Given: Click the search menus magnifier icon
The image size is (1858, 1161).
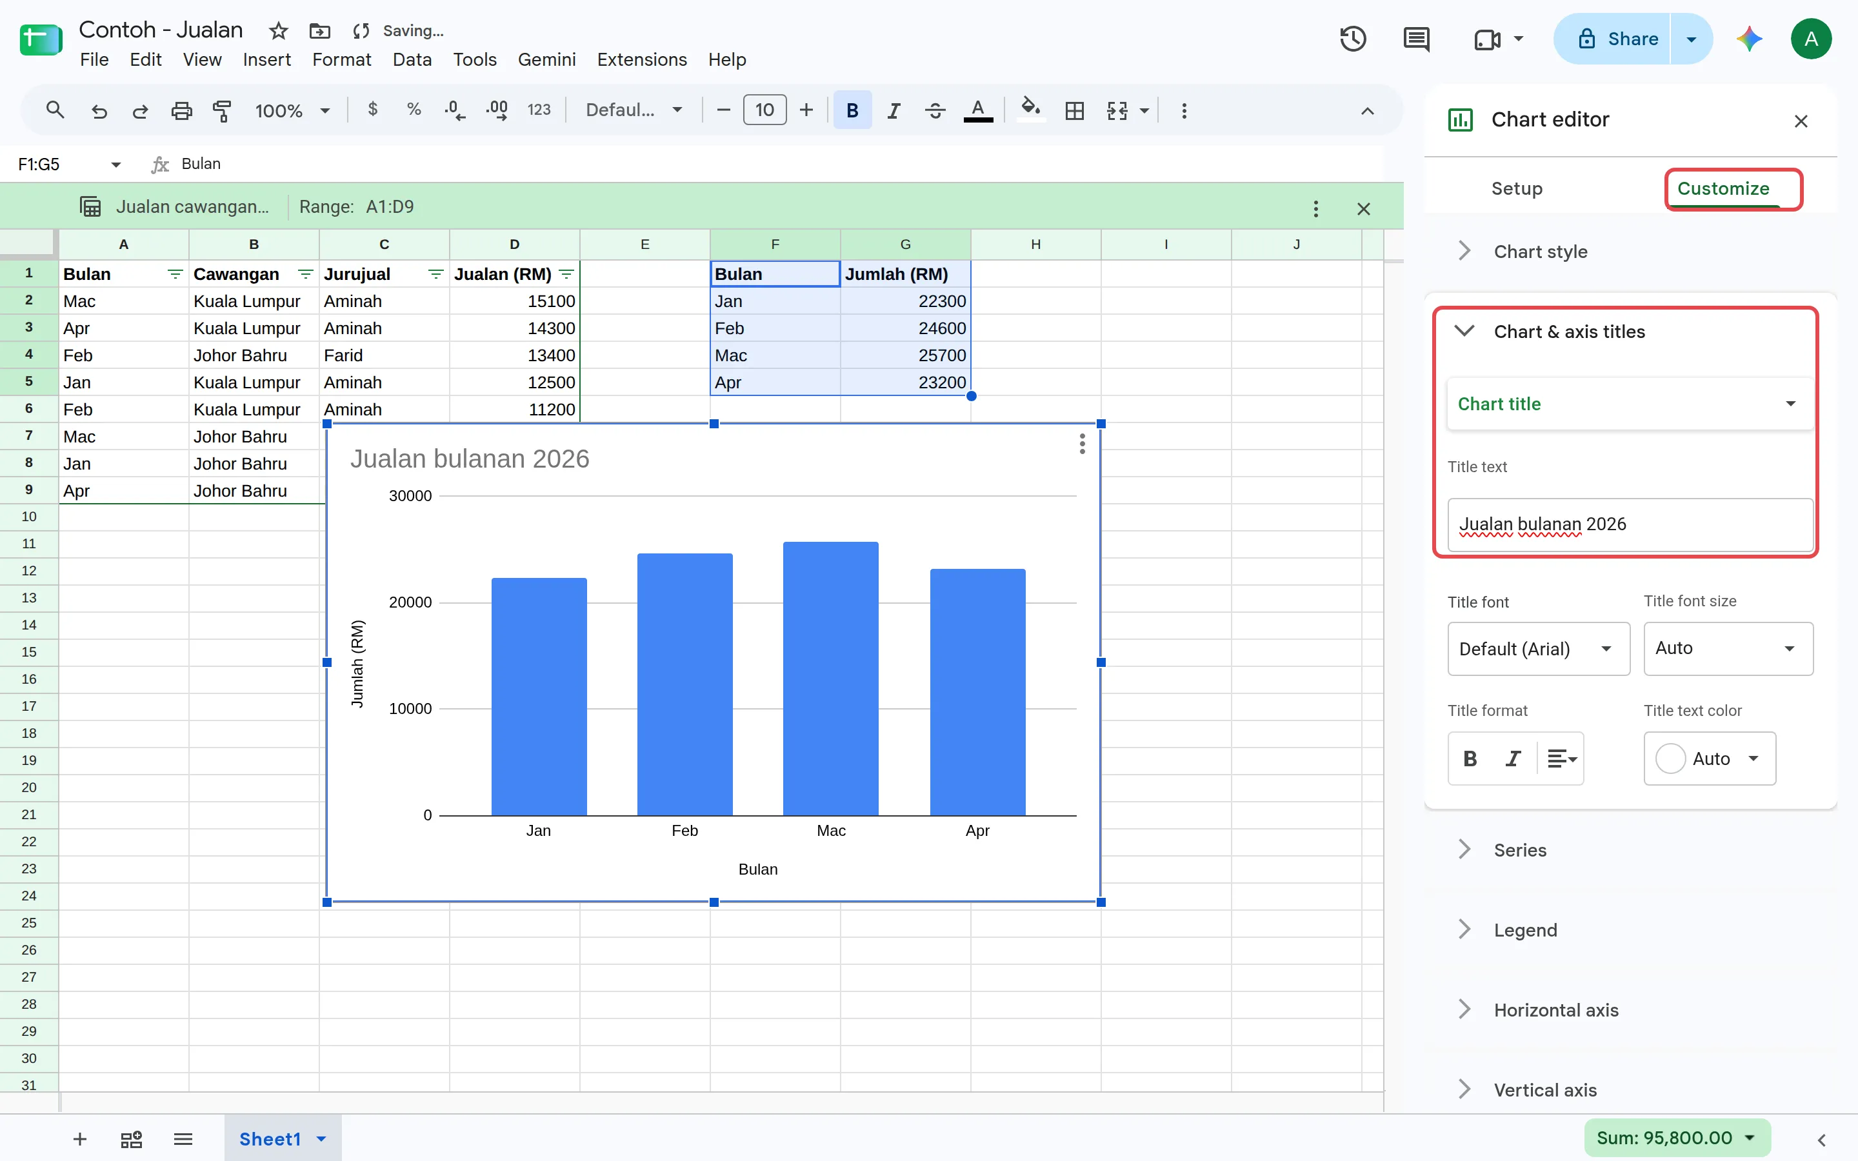Looking at the screenshot, I should pos(54,110).
